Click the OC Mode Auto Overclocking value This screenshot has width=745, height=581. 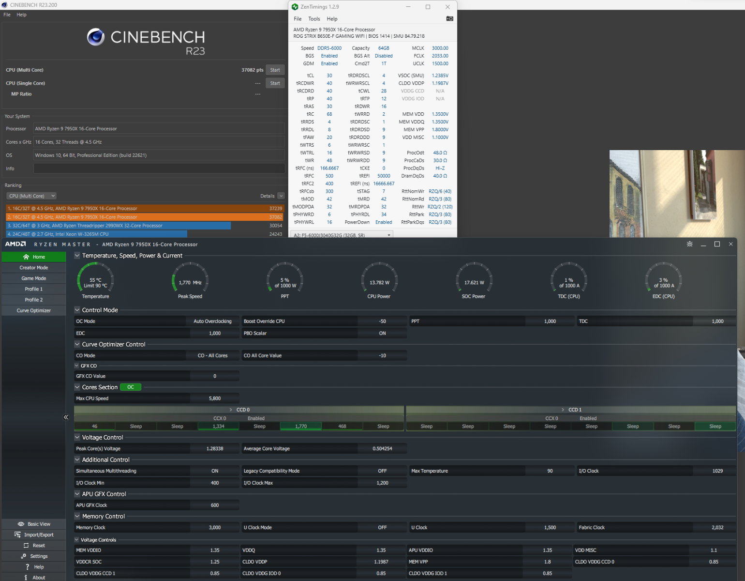212,321
